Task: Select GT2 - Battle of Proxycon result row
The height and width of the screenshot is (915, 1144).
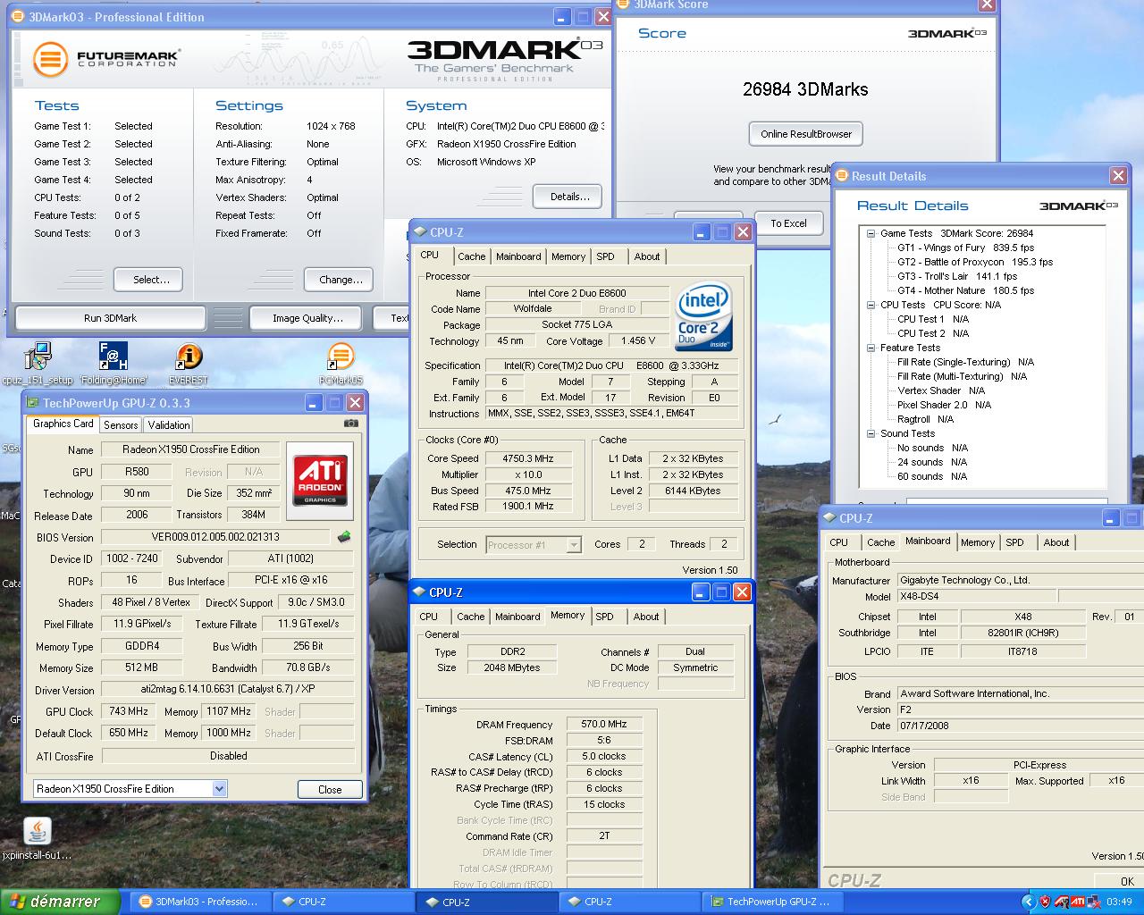Action: click(x=975, y=262)
